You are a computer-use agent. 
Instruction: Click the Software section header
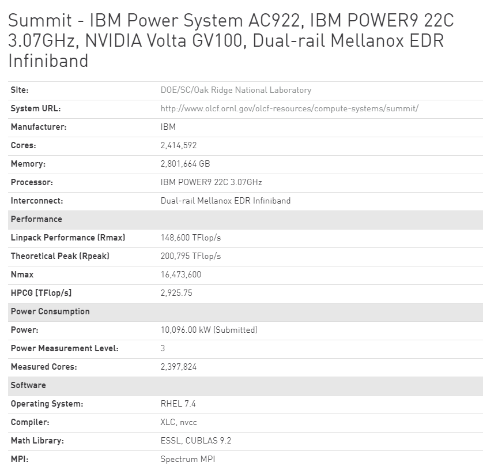click(x=27, y=385)
